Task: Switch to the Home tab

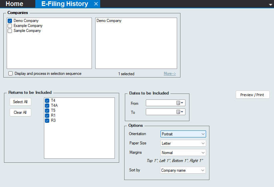Action: [x=15, y=4]
